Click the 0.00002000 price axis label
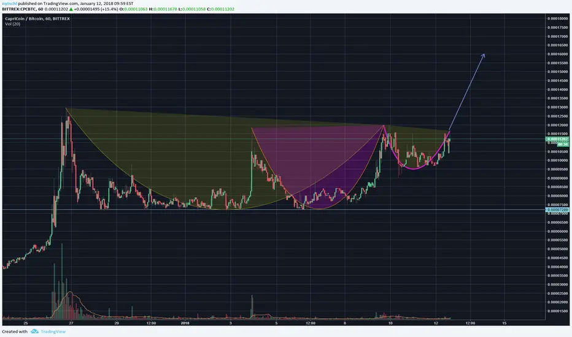This screenshot has width=572, height=337. (558, 302)
